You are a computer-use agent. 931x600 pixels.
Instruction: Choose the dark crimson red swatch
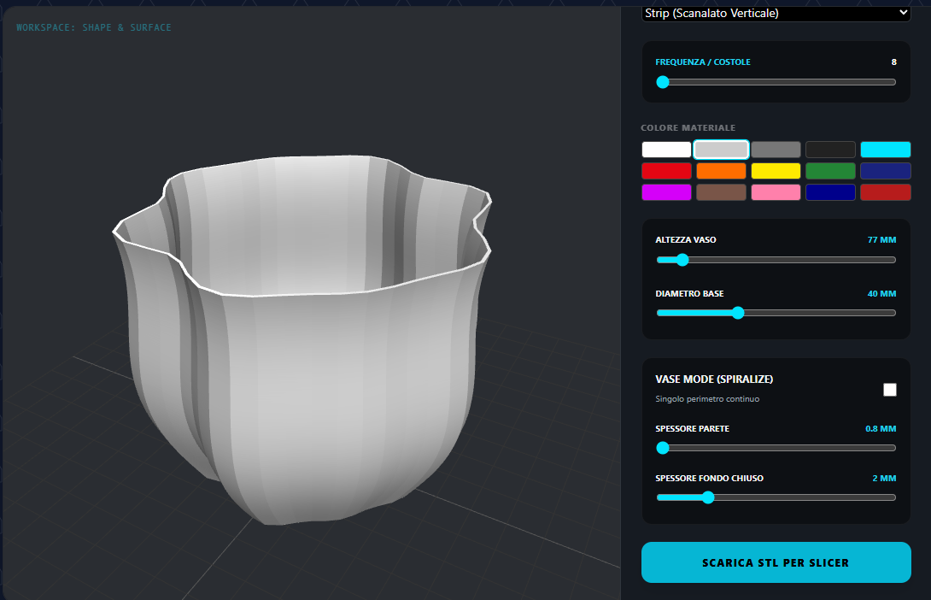(x=885, y=192)
